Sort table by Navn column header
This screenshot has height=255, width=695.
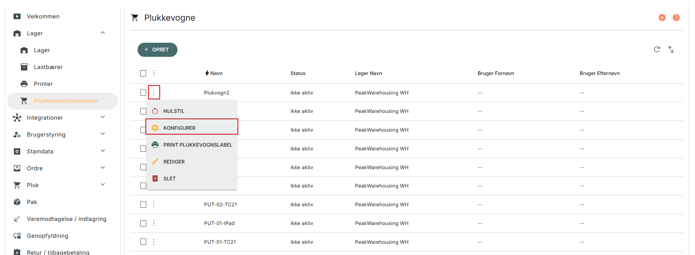tap(216, 73)
